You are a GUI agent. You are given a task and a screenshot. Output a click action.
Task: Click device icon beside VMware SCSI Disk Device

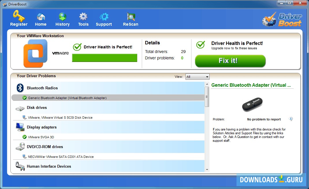(x=25, y=118)
